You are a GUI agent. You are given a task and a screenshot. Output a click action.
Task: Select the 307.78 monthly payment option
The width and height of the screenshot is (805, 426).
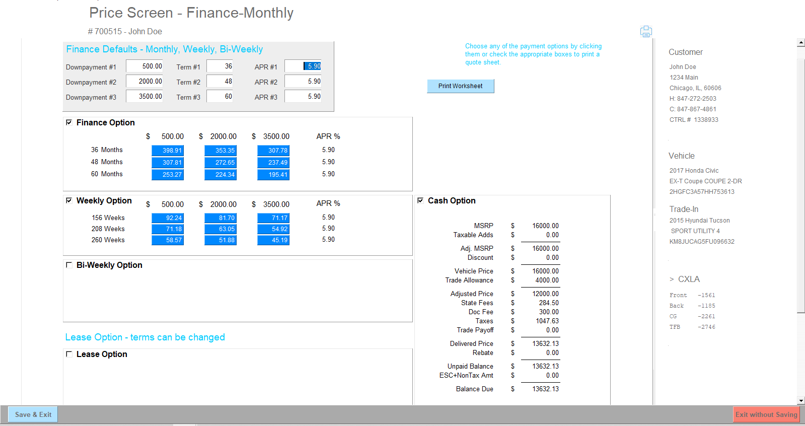tap(273, 151)
